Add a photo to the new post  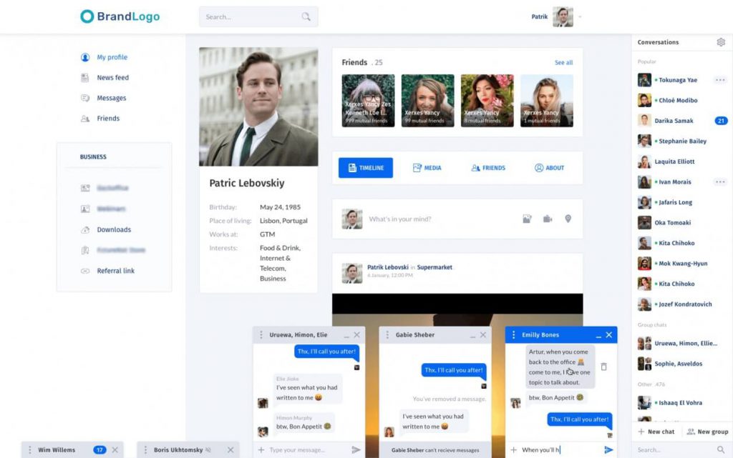point(527,219)
